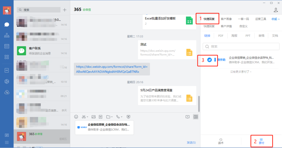The height and width of the screenshot is (148, 282).
Task: Open the Workbench four-squares icon
Action: 7,57
